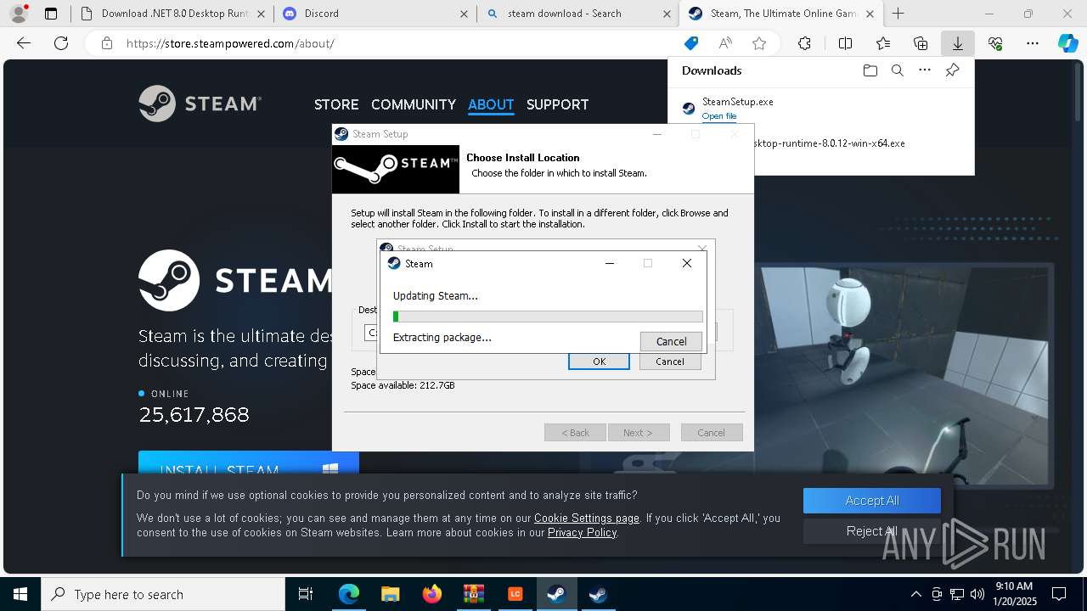Open the Copilot sidebar icon

coord(1067,43)
